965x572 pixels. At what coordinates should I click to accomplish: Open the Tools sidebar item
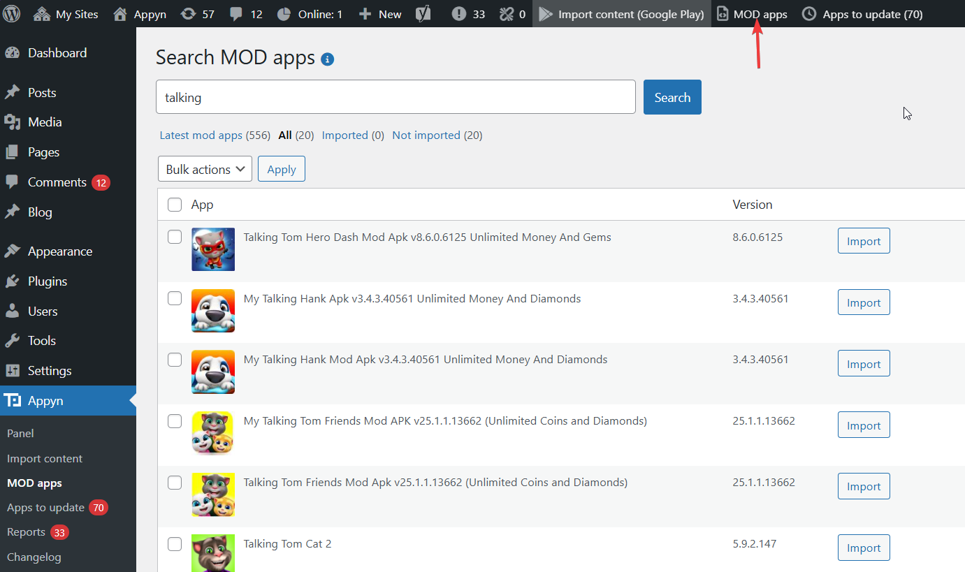click(x=41, y=341)
